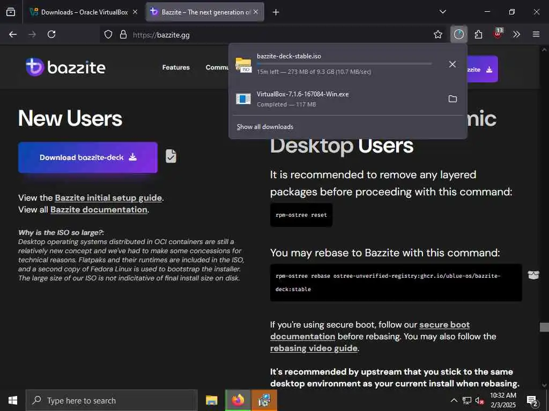549x411 pixels.
Task: Switch to Downloads – Oracle VirtualBox tab
Action: (x=84, y=12)
